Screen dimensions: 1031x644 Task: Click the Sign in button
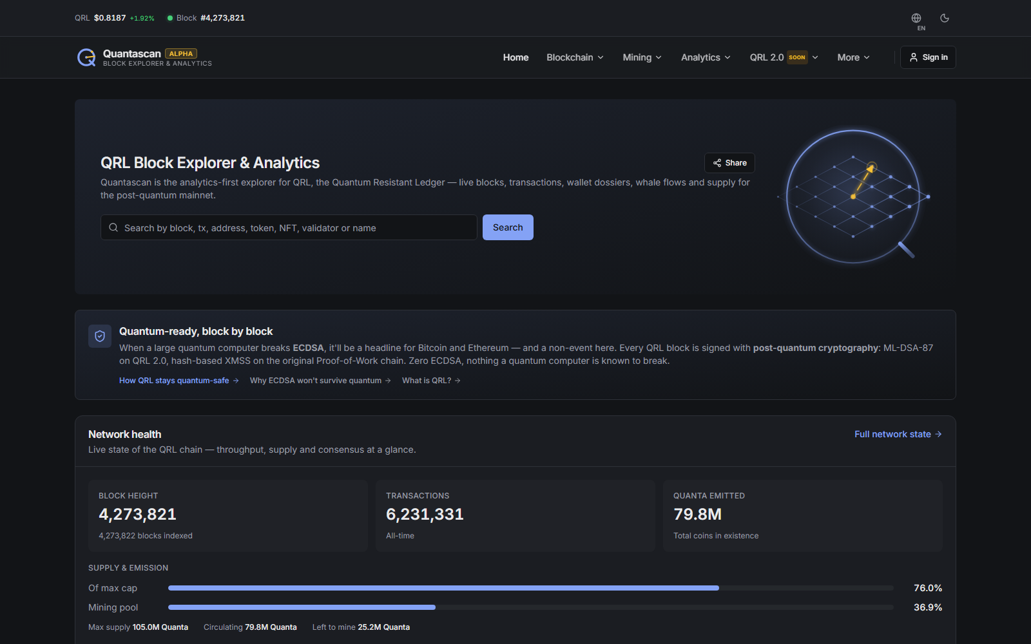click(x=928, y=57)
